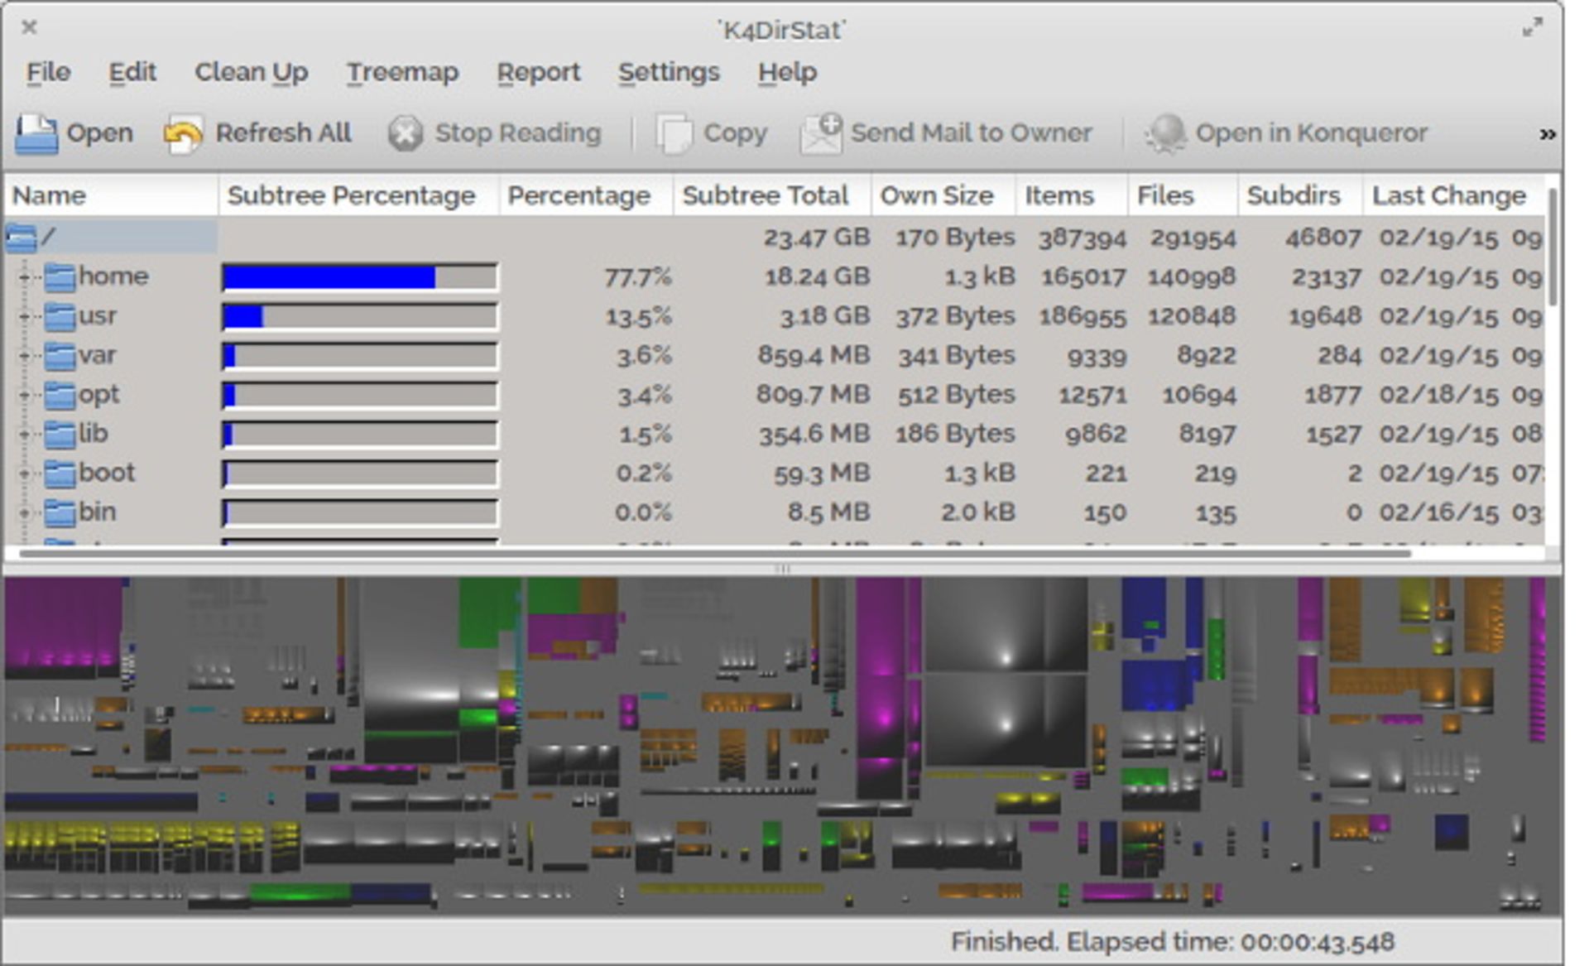The image size is (1589, 966).
Task: Open the Settings menu
Action: coord(669,73)
